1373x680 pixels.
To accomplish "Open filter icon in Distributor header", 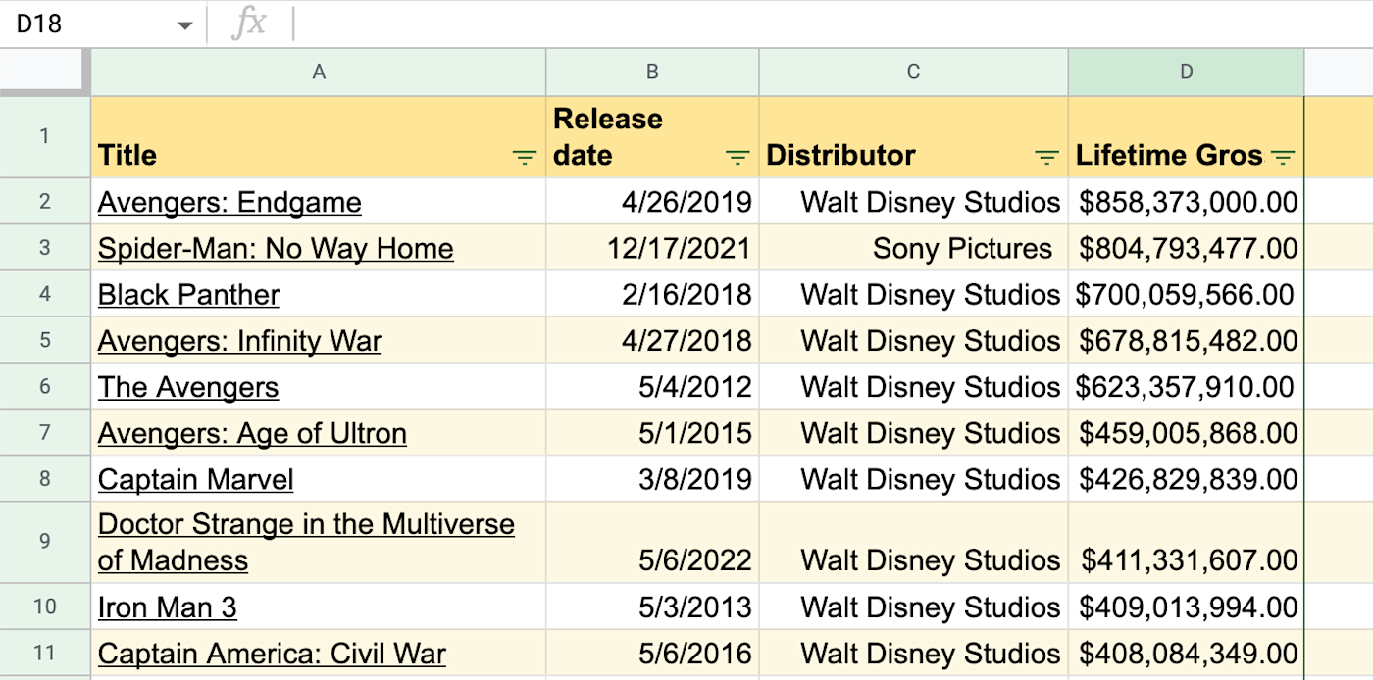I will (x=1046, y=157).
